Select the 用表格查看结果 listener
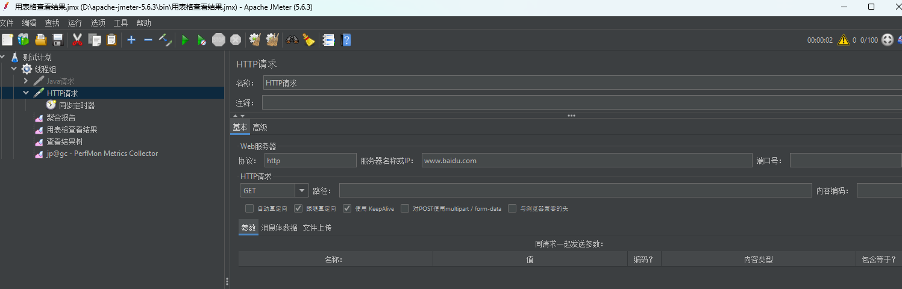The width and height of the screenshot is (902, 289). click(x=66, y=129)
